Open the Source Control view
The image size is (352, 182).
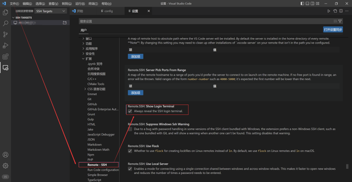[5, 34]
